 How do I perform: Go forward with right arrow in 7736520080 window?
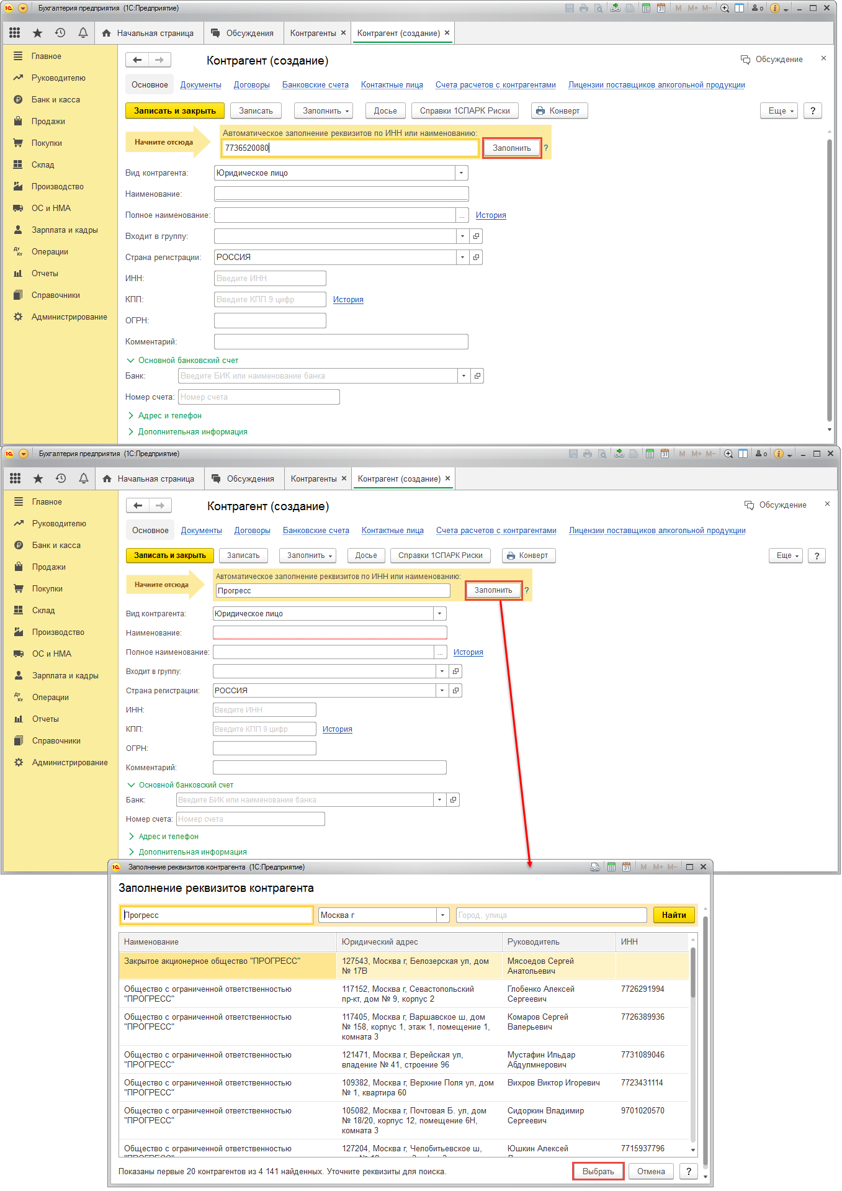click(159, 60)
